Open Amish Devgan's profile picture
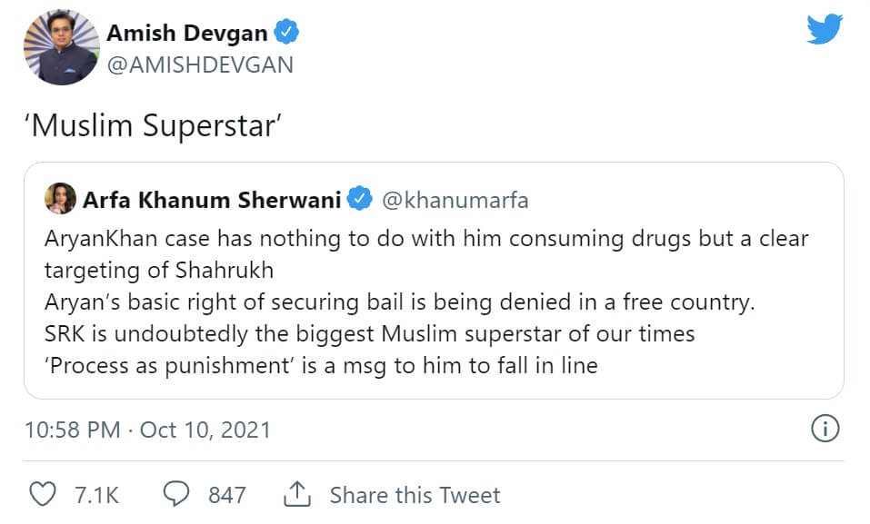The width and height of the screenshot is (870, 524). 62,47
